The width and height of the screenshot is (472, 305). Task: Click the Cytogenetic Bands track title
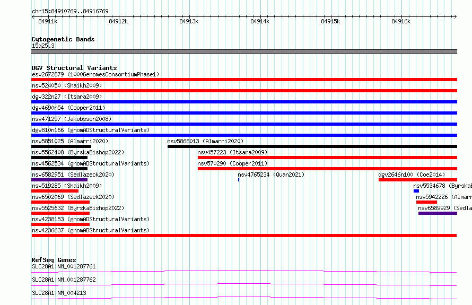tap(63, 39)
